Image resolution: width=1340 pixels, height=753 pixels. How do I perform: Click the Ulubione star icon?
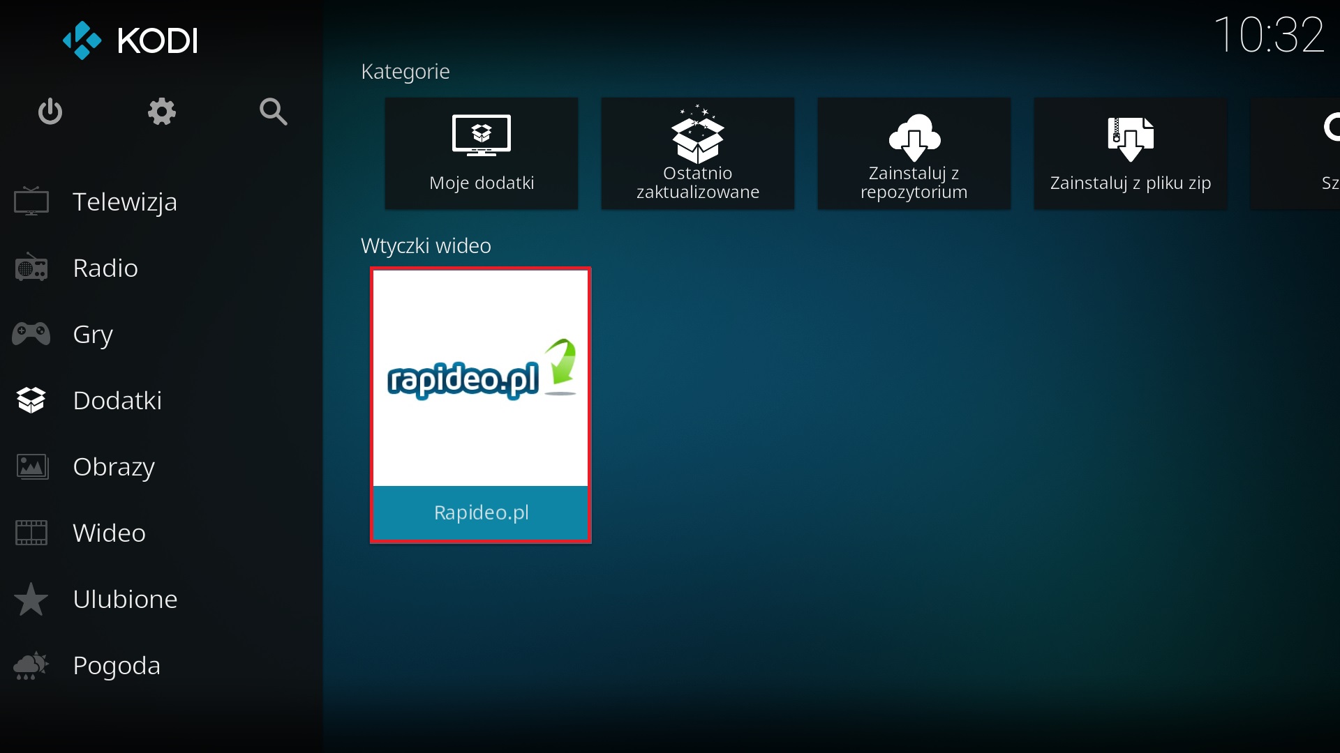tap(31, 599)
